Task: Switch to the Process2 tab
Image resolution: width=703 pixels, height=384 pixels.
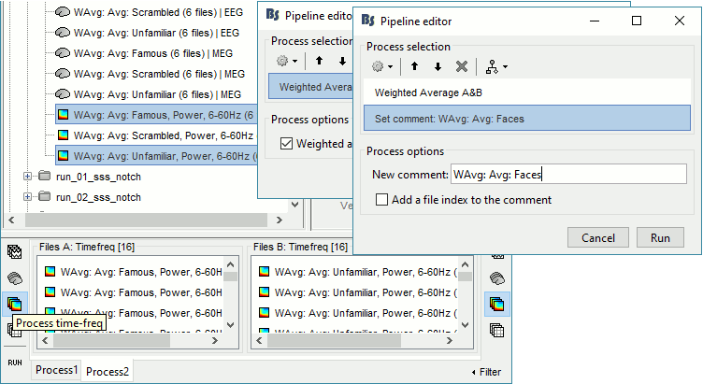Action: point(108,371)
